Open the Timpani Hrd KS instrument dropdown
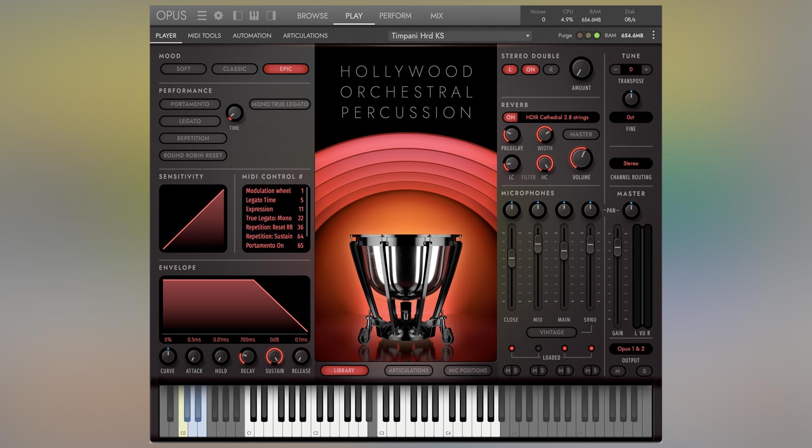 [460, 36]
